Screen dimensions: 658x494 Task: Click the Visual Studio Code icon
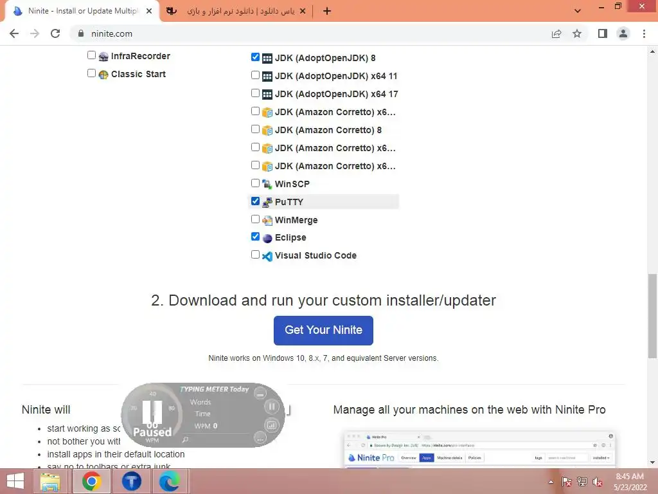click(x=267, y=256)
